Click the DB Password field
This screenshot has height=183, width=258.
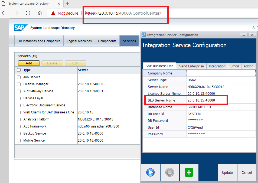coord(221,121)
